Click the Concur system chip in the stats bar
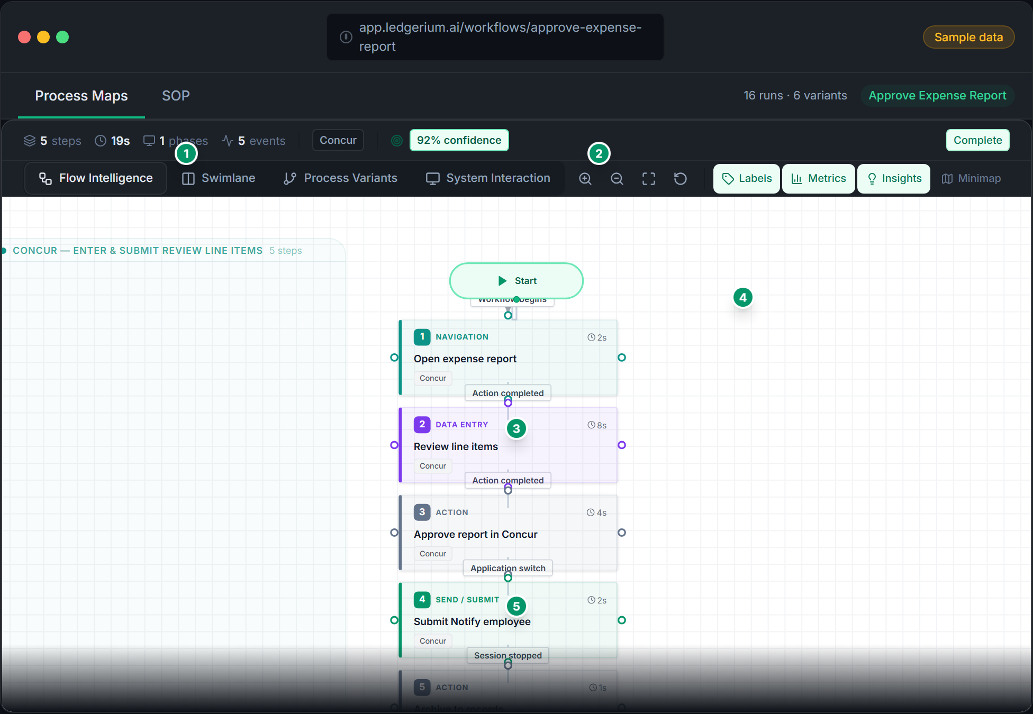This screenshot has width=1033, height=714. [x=338, y=140]
